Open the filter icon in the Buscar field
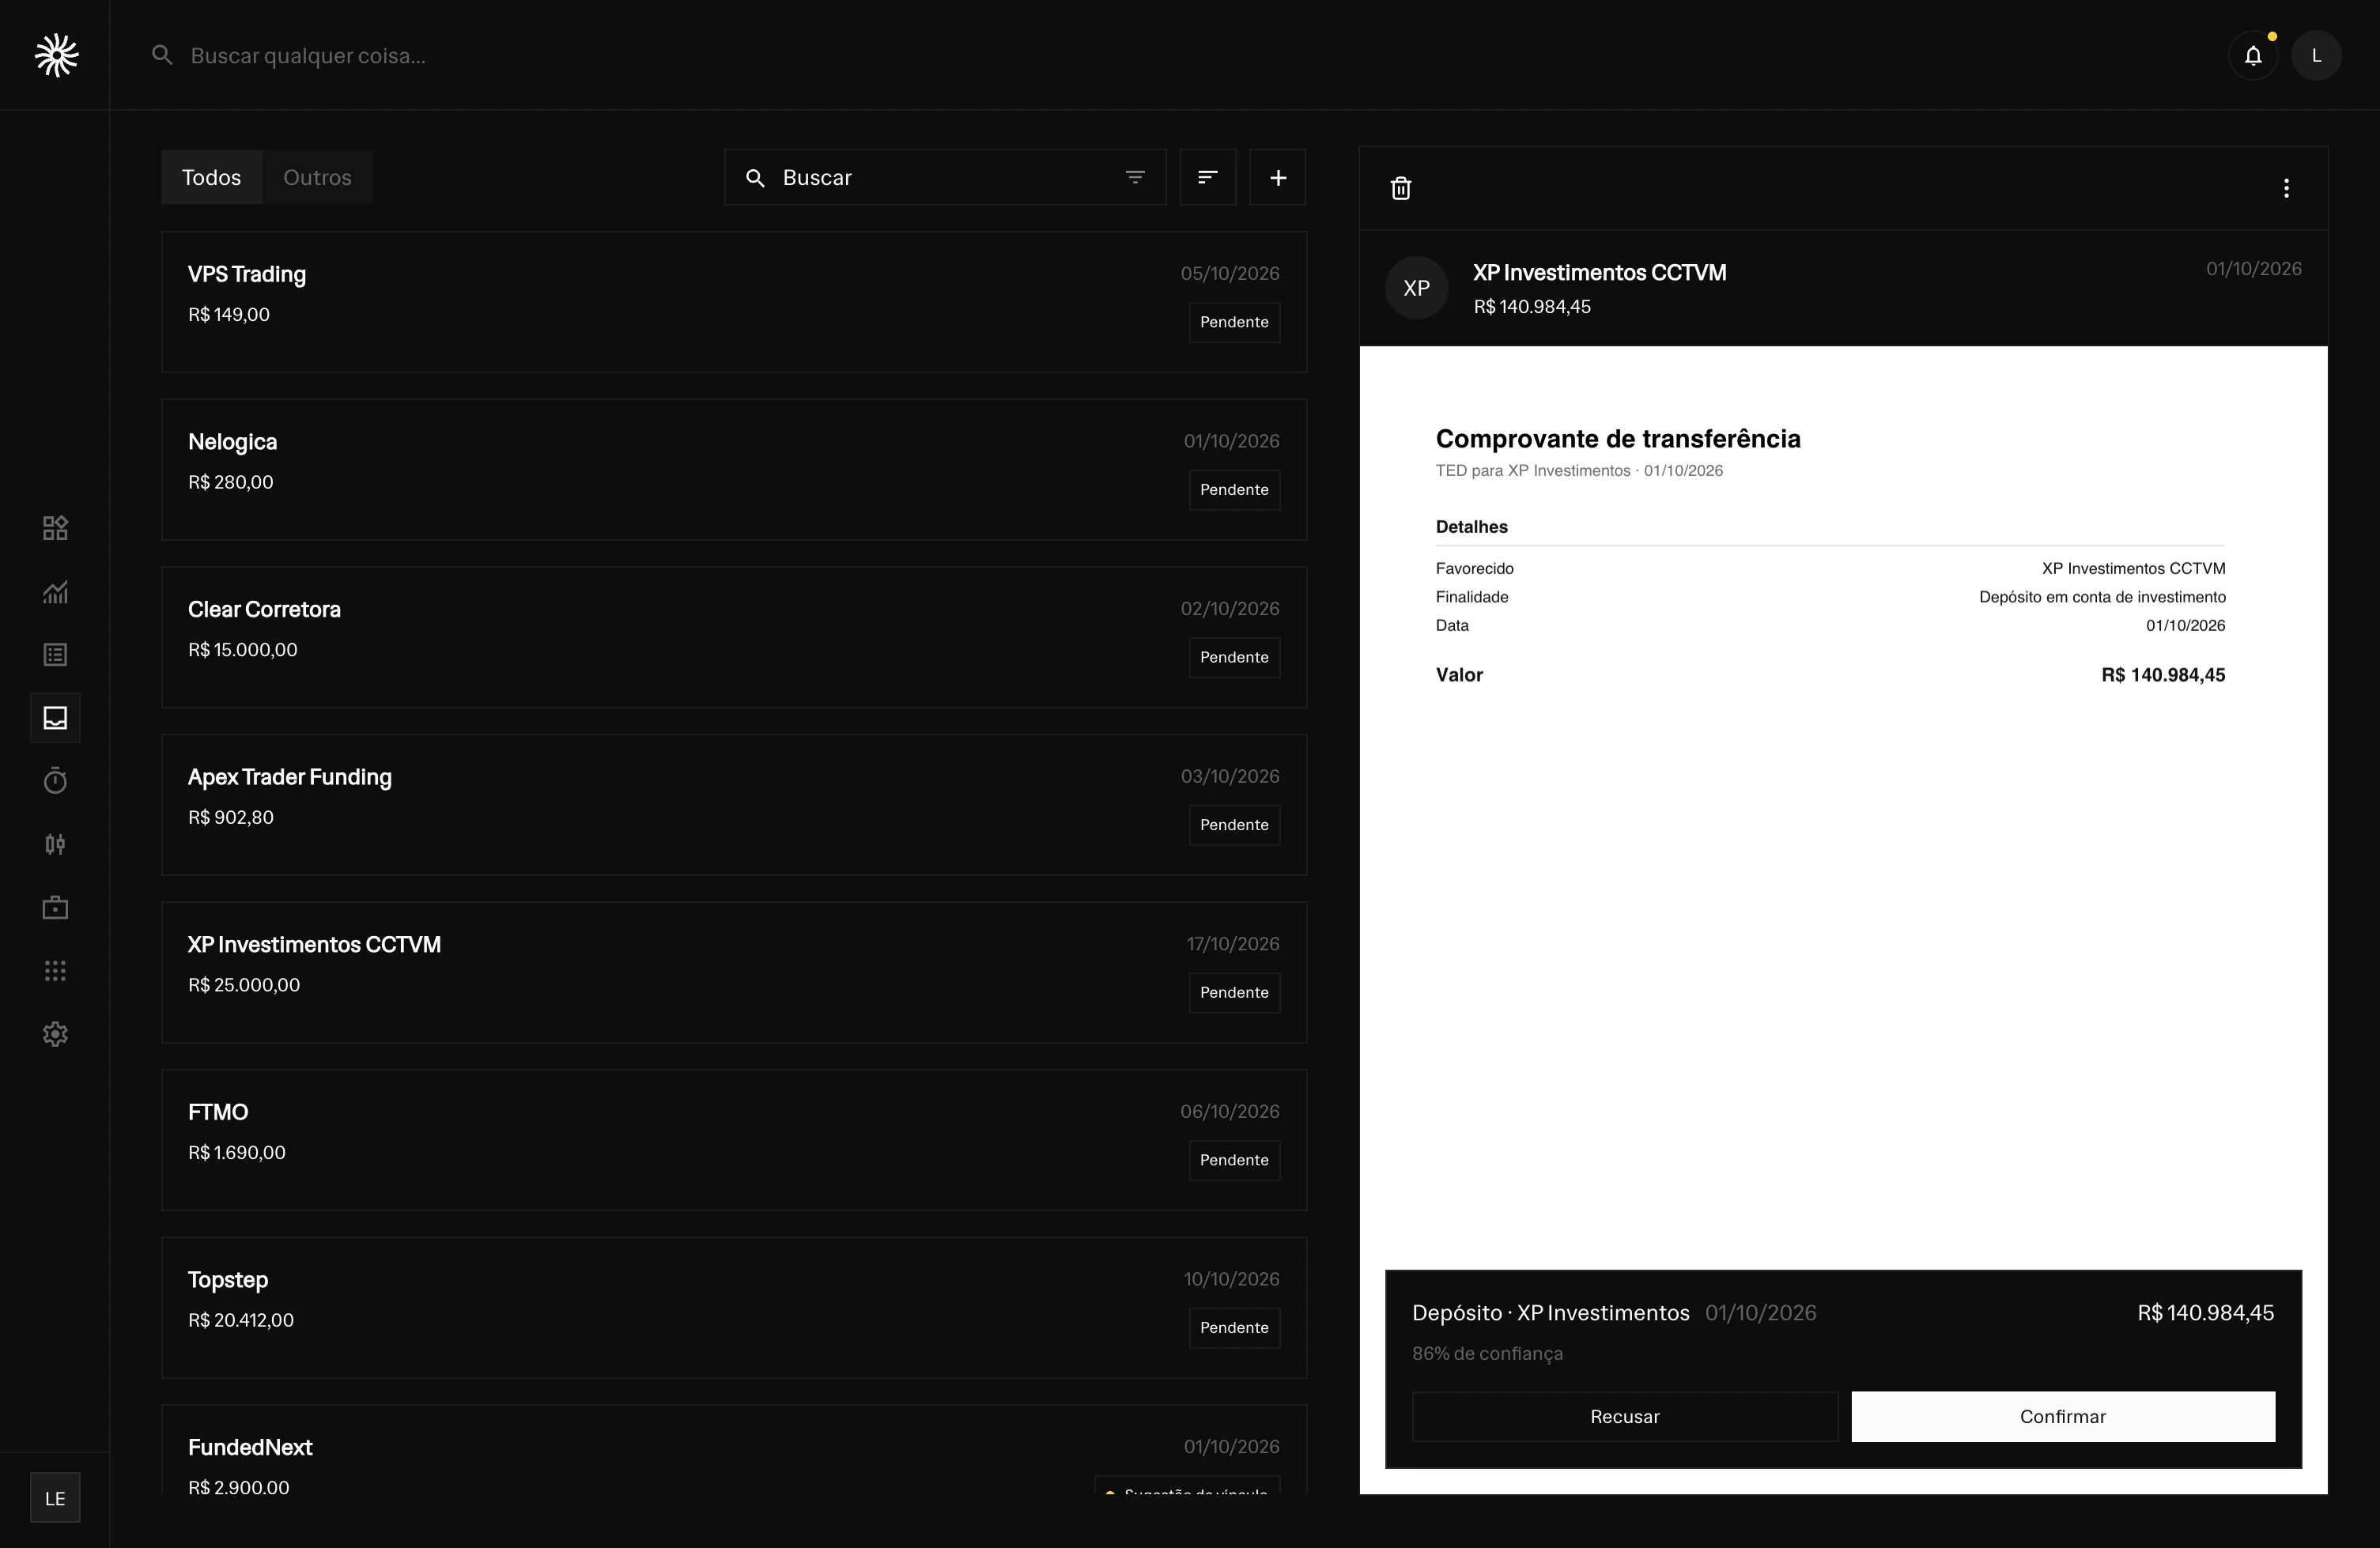Image resolution: width=2380 pixels, height=1548 pixels. [1135, 177]
